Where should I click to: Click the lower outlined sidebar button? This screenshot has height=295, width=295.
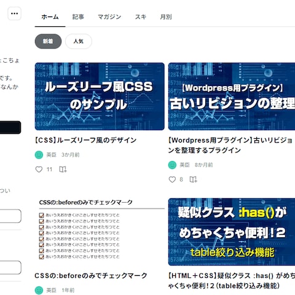pyautogui.click(x=10, y=267)
